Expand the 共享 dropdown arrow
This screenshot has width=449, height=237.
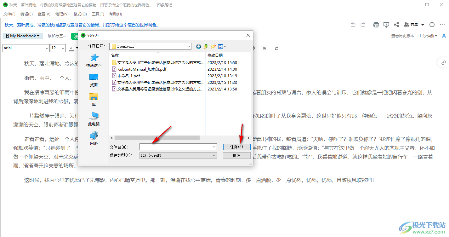(423, 25)
